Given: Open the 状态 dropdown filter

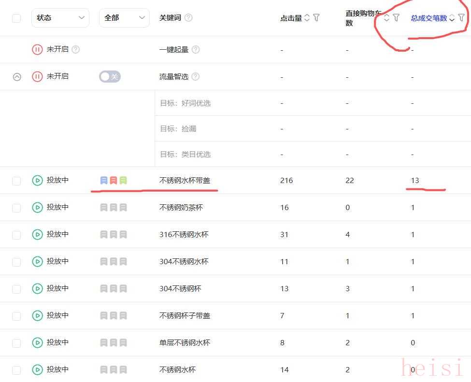Looking at the screenshot, I should click(60, 18).
